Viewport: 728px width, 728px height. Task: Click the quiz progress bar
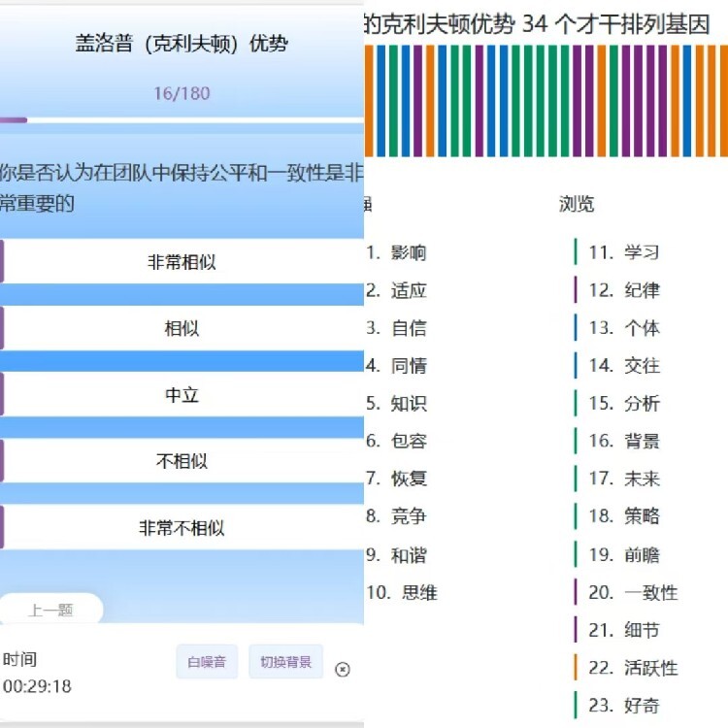[x=182, y=120]
